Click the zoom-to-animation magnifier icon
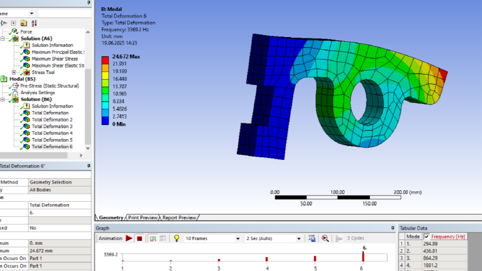This screenshot has width=482, height=271. (325, 238)
